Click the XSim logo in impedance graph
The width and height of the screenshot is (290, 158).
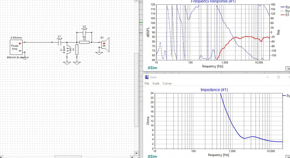(152, 156)
